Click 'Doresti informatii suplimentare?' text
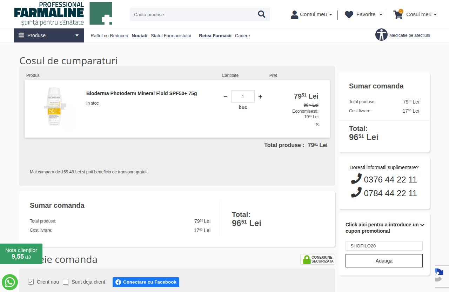This screenshot has width=449, height=292. click(384, 167)
